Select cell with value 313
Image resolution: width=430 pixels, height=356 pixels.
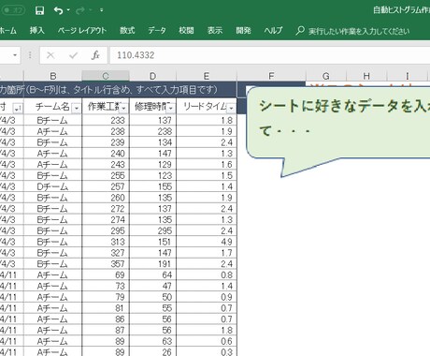[106, 242]
